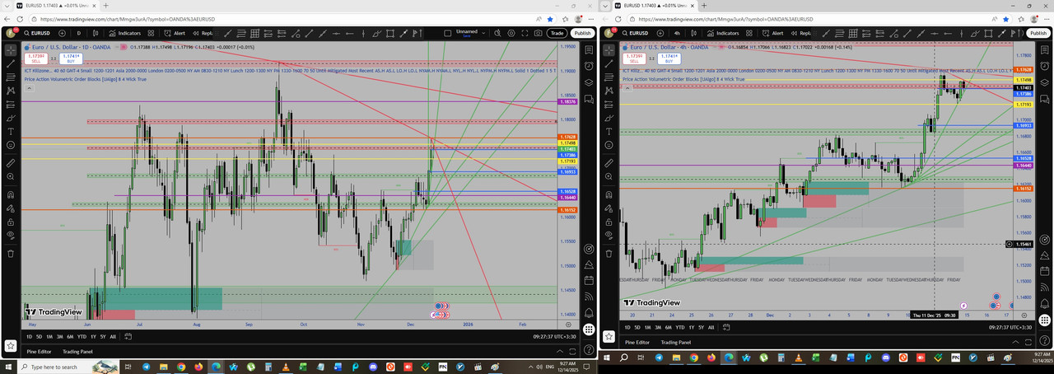Open symbol search EURUSD in left window

point(38,33)
